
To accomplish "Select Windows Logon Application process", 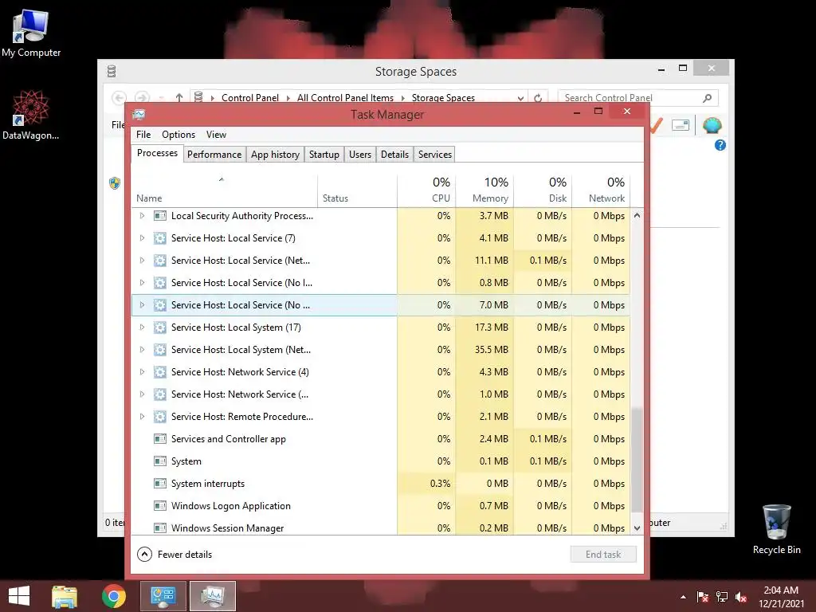I will tap(380, 506).
